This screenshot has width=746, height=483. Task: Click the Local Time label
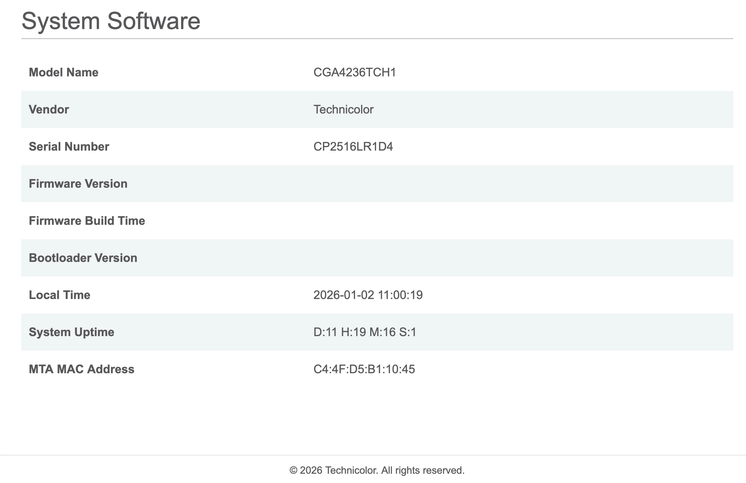point(60,295)
